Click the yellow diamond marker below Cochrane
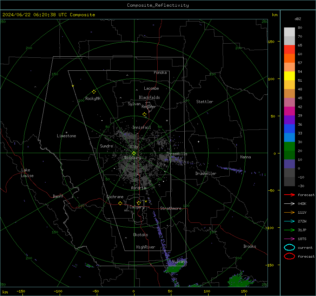 pyautogui.click(x=120, y=203)
